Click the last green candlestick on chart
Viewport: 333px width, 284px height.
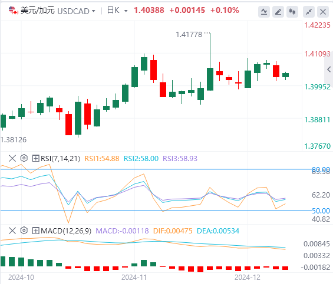click(285, 75)
